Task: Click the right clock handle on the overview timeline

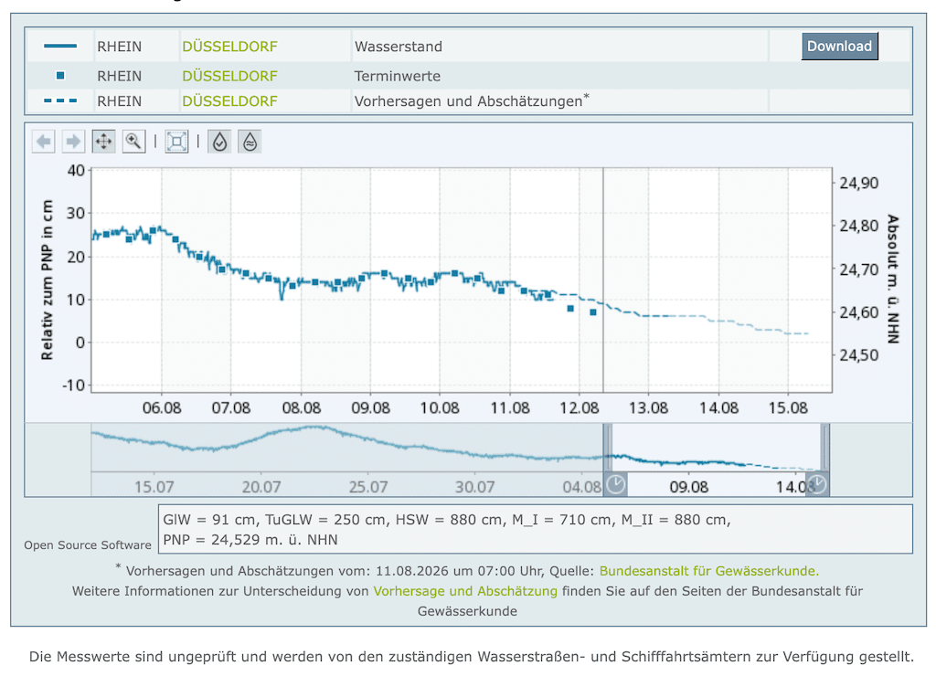Action: point(817,484)
